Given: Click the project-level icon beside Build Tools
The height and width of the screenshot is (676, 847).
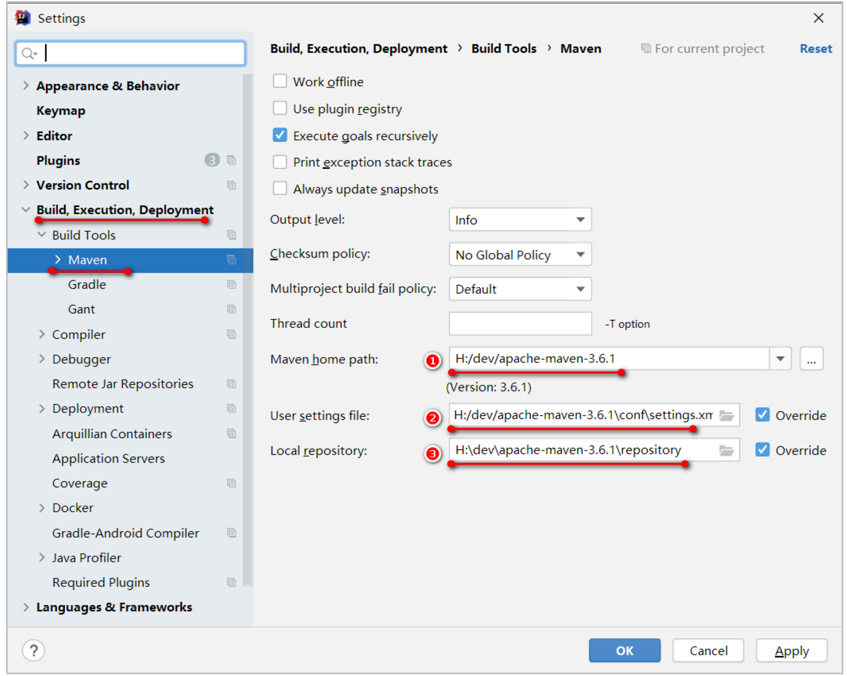Looking at the screenshot, I should 231,235.
